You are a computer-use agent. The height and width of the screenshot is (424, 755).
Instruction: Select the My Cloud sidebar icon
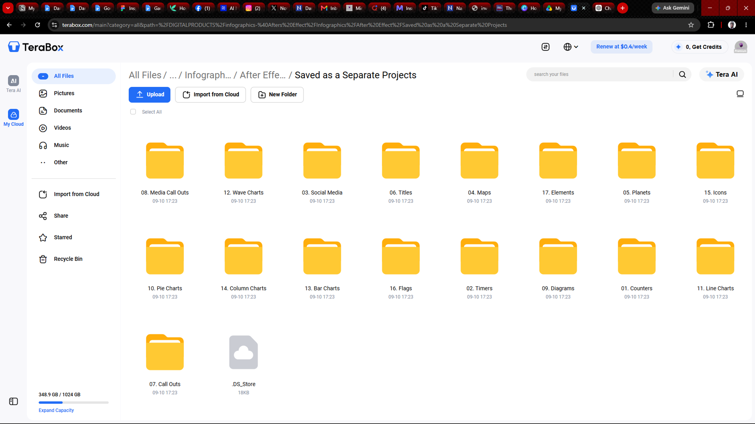13,118
